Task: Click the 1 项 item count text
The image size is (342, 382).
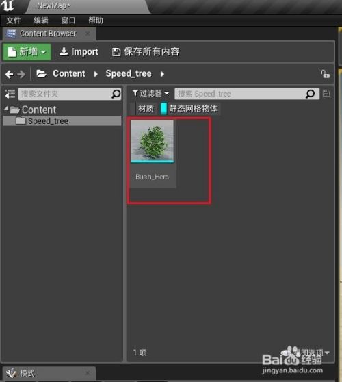Action: pos(140,353)
